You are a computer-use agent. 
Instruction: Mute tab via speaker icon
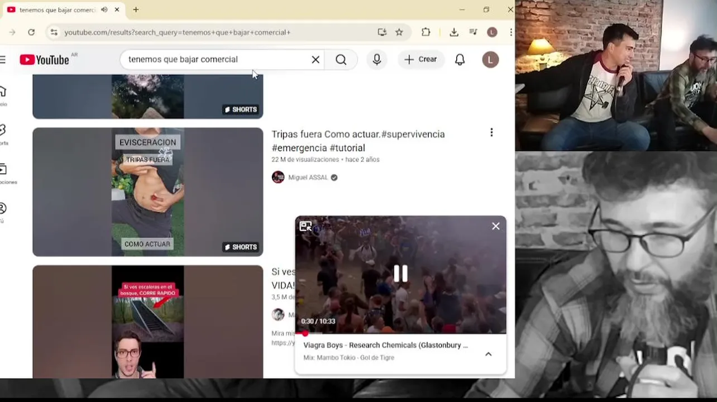(x=104, y=9)
